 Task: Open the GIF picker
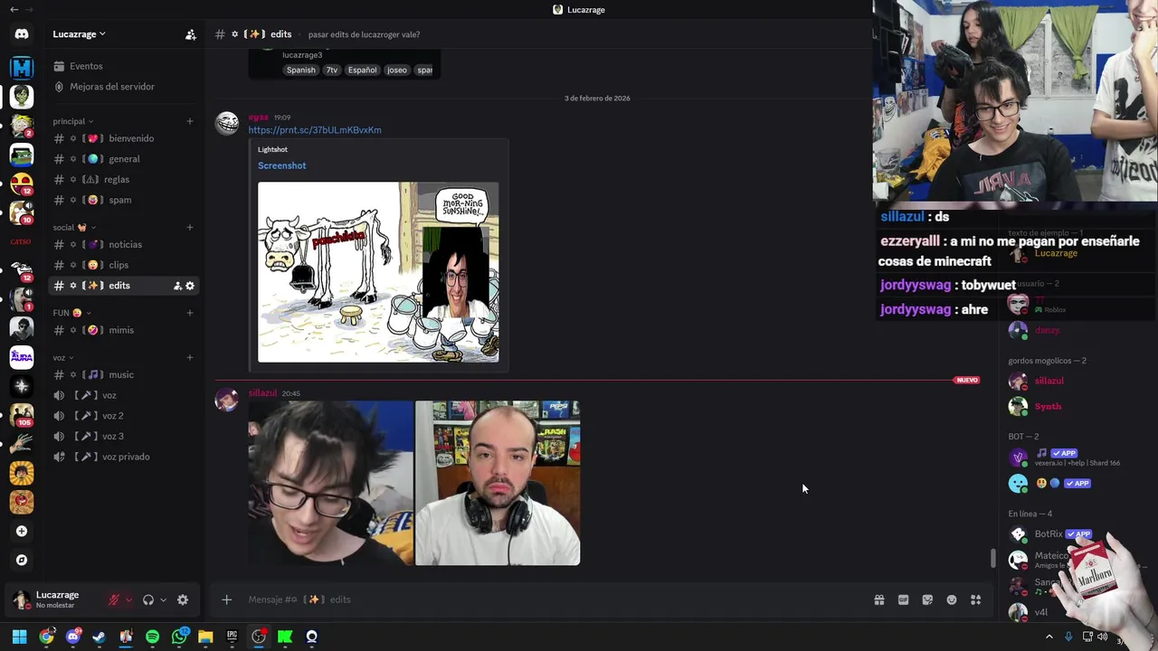pos(903,599)
